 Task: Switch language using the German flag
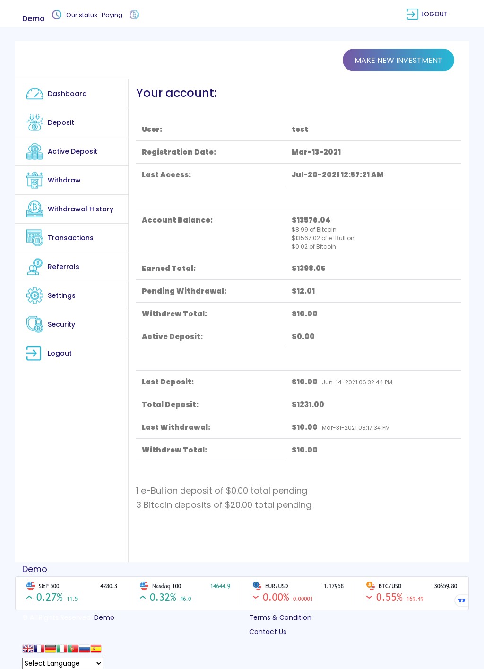coord(51,649)
